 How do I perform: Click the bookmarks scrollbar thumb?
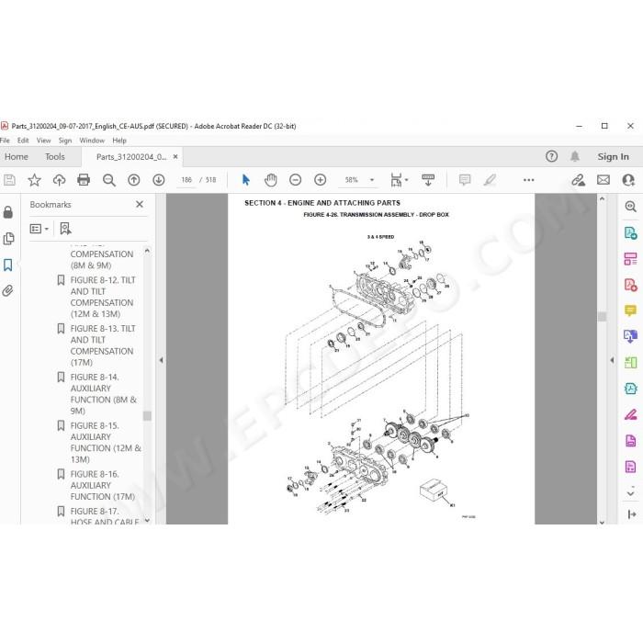coord(147,416)
